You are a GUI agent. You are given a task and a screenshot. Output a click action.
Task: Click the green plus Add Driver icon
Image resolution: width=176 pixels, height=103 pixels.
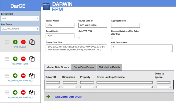click(x=48, y=97)
